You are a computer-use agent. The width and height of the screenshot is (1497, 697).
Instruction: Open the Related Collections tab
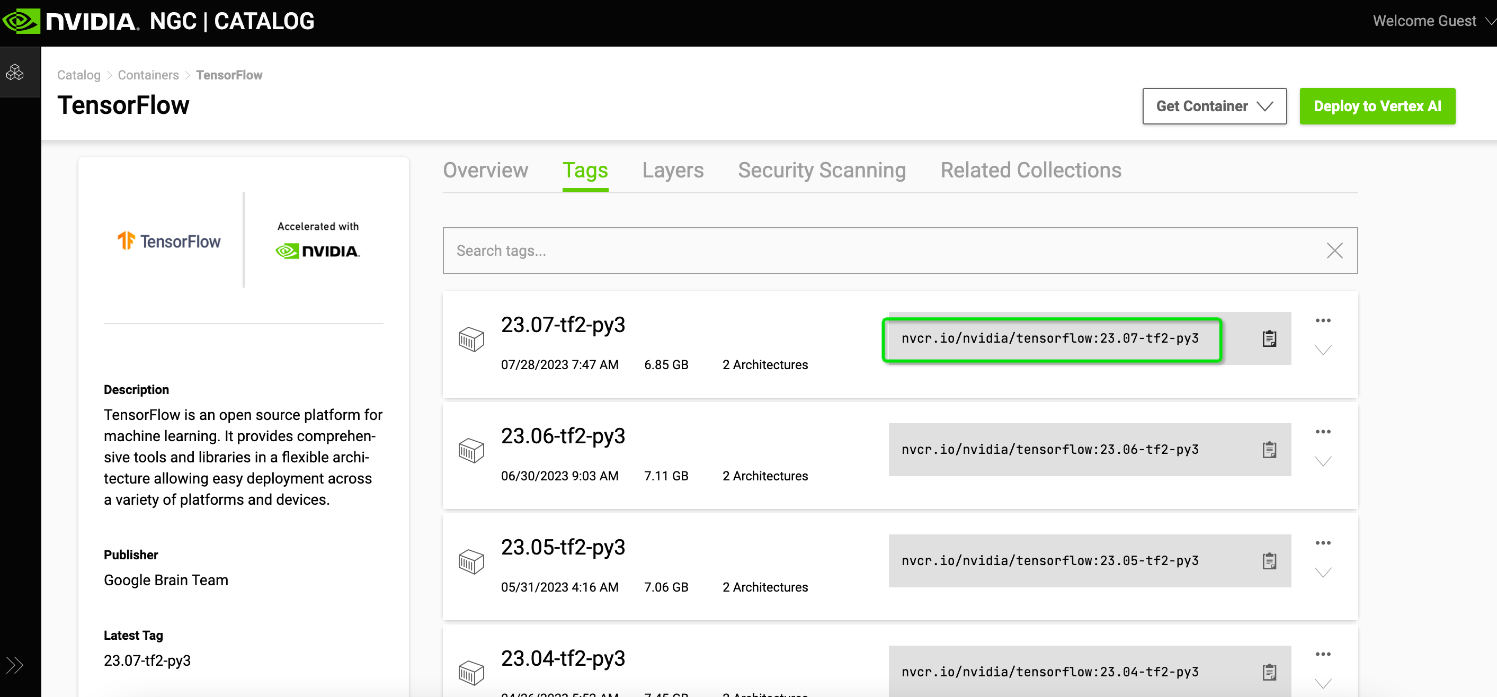pos(1031,170)
